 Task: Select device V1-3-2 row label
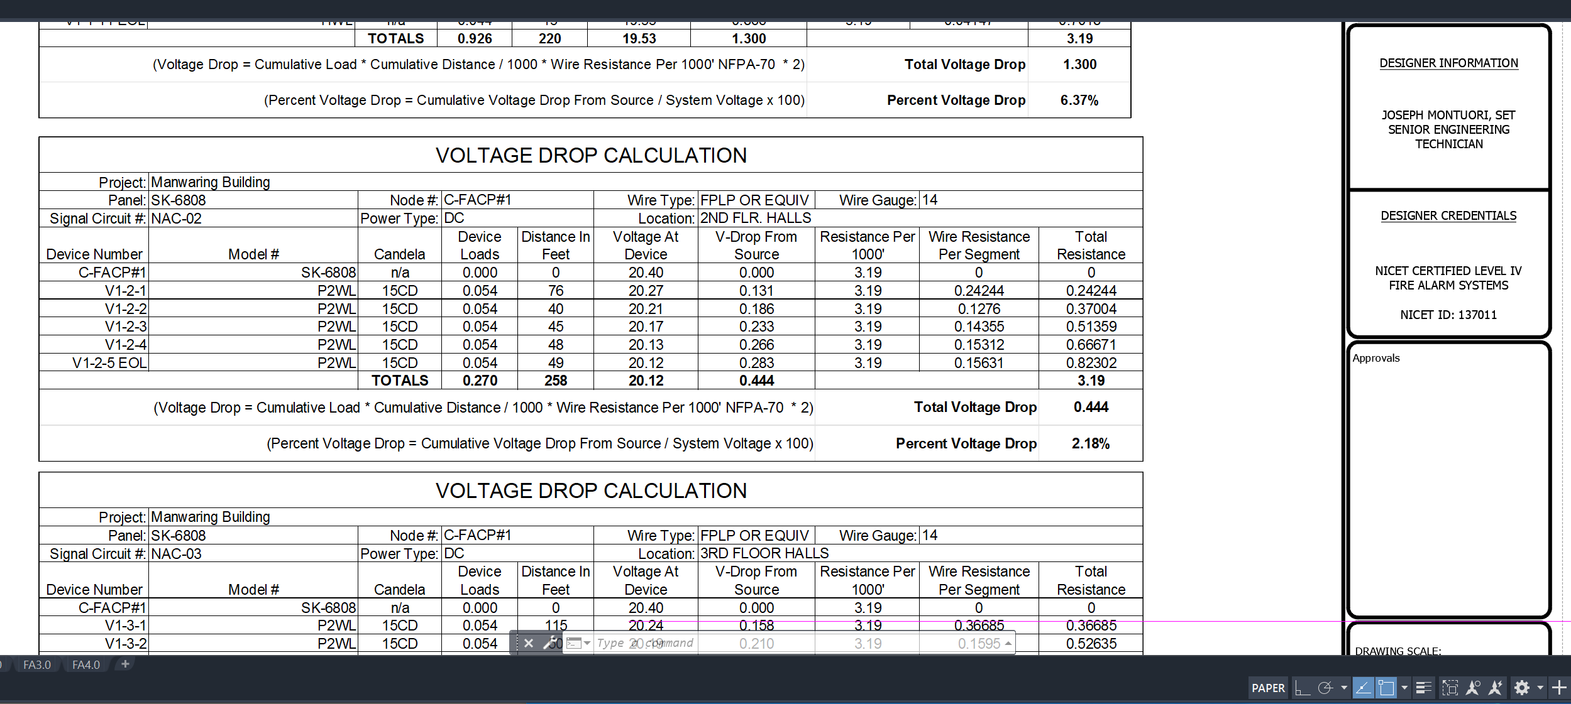click(x=126, y=644)
